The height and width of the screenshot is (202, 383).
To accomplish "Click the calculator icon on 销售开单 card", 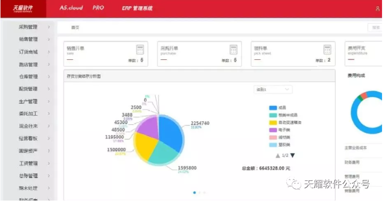I will pyautogui.click(x=140, y=50).
